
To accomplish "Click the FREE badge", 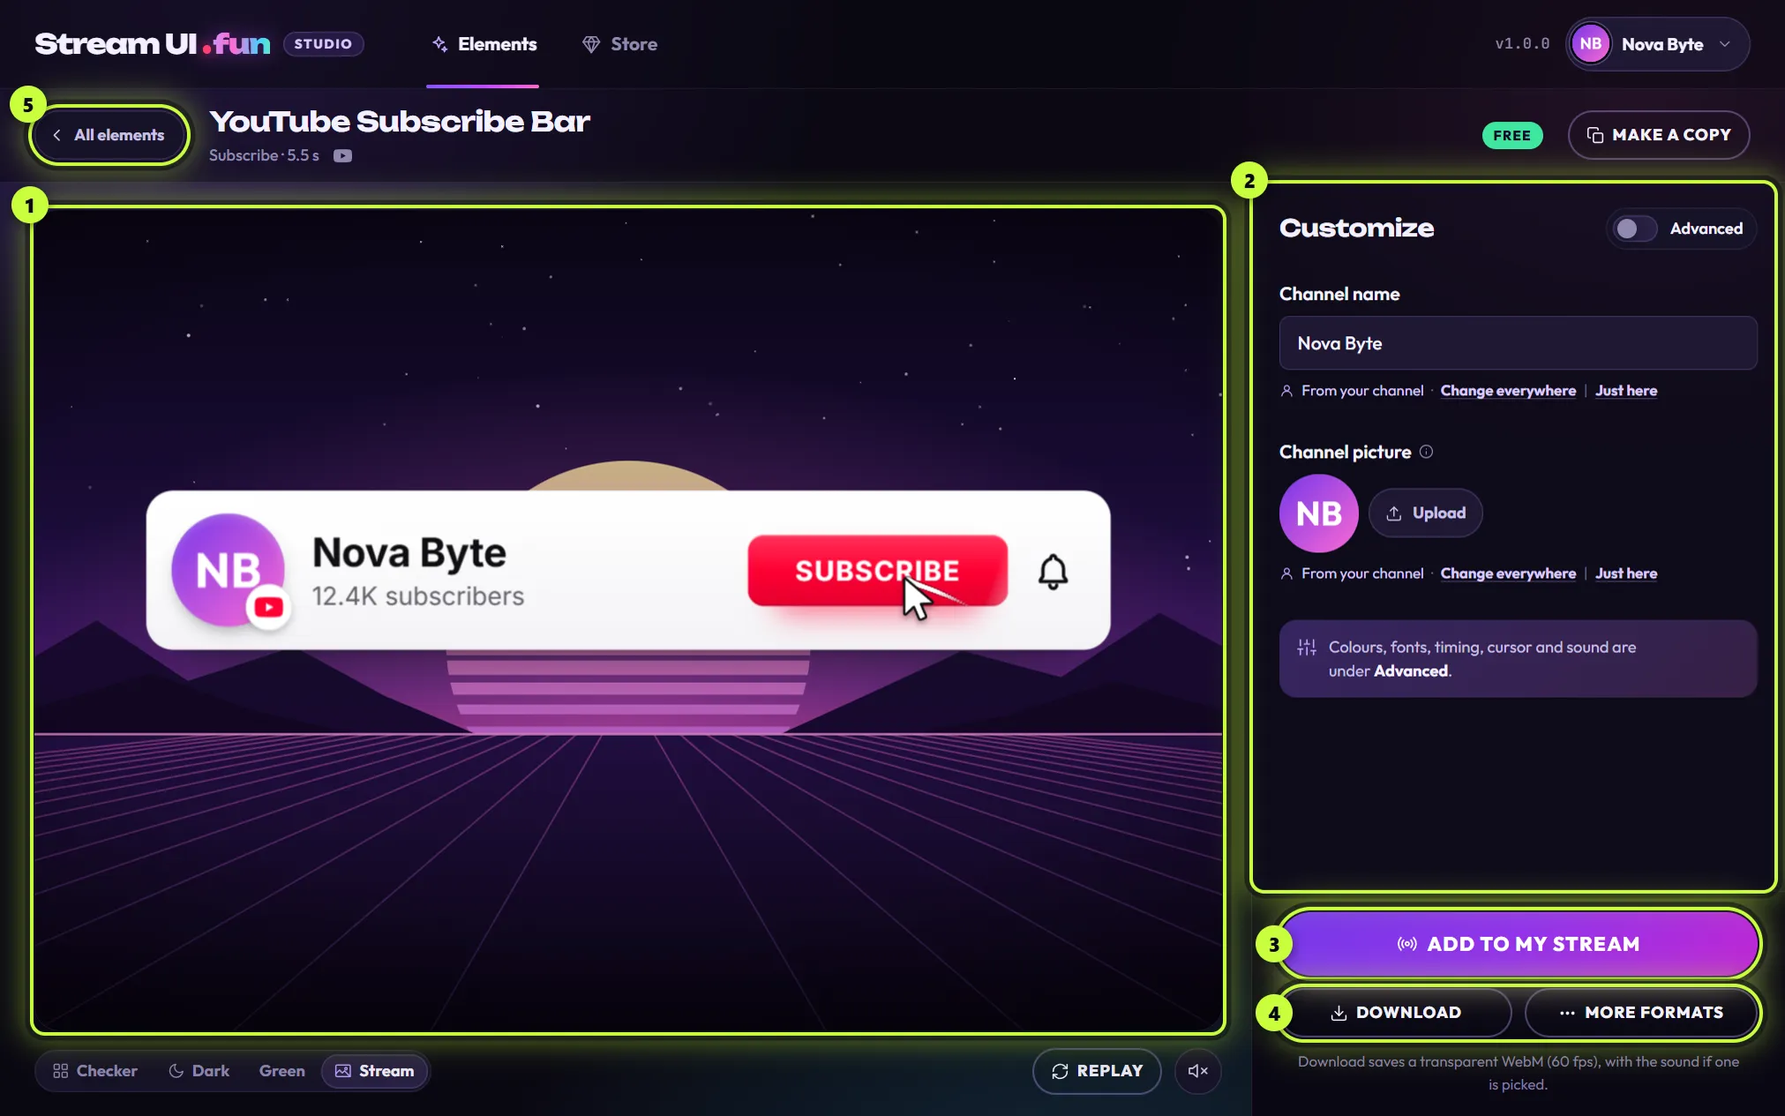I will [x=1511, y=136].
